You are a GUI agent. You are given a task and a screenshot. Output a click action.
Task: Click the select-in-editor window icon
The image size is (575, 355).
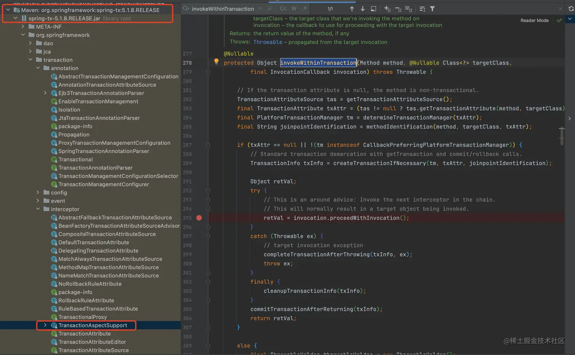pyautogui.click(x=373, y=9)
